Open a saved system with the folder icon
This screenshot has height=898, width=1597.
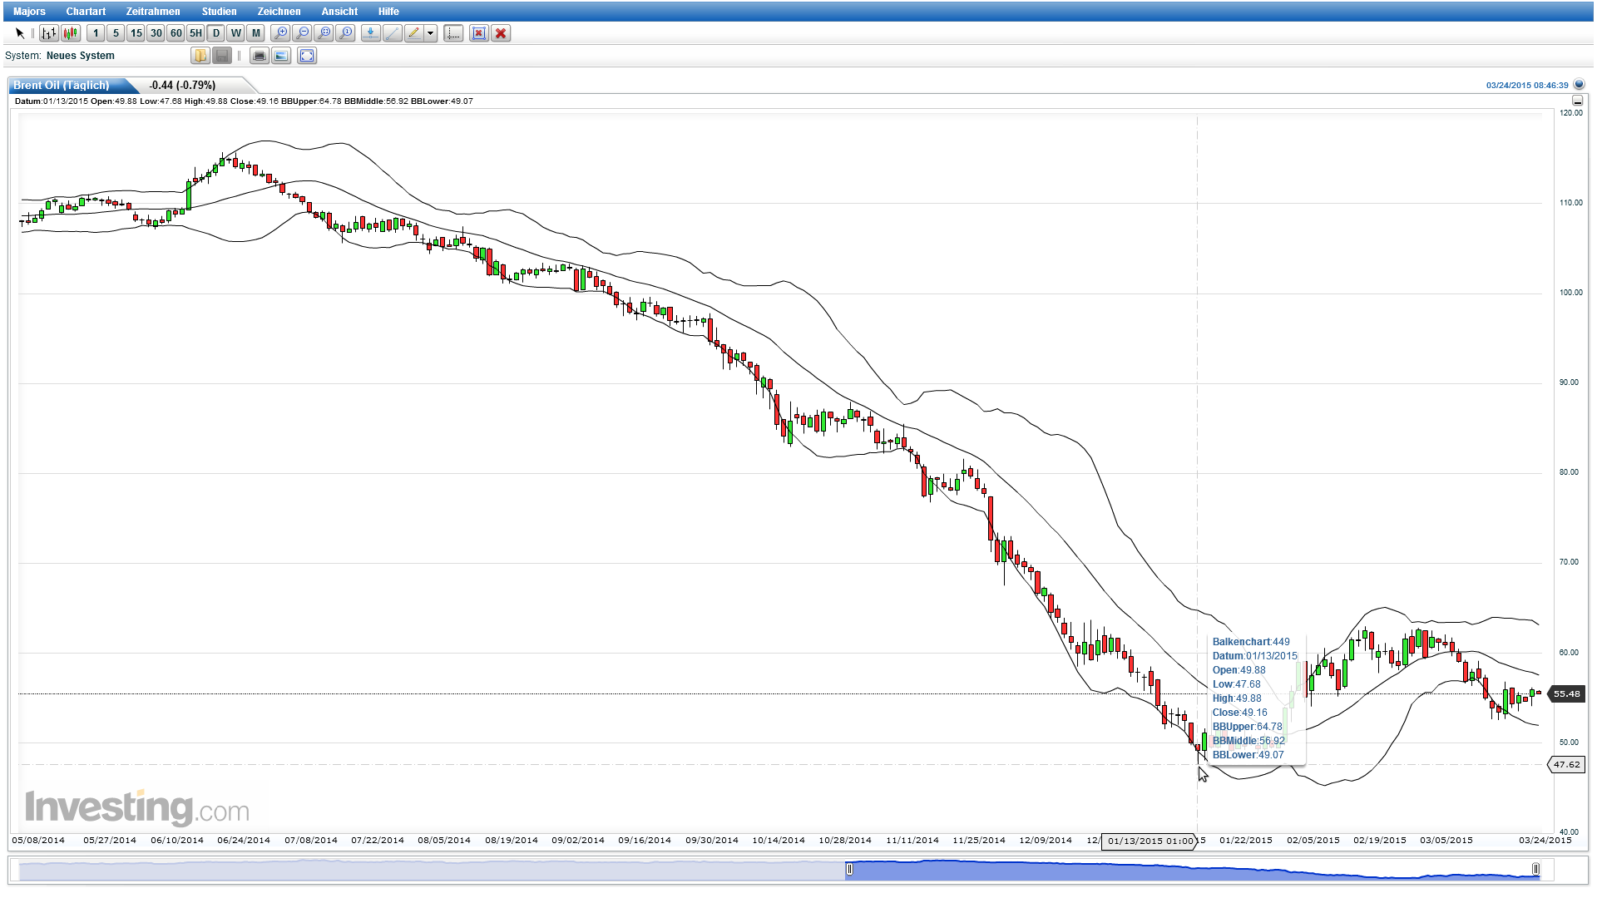[200, 56]
